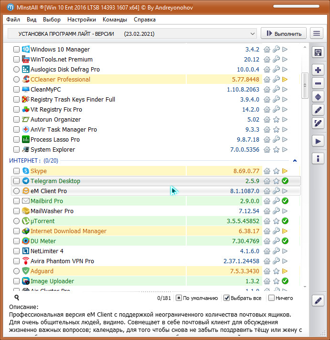The image size is (330, 340).
Task: Open the Вид menu
Action: (32, 20)
